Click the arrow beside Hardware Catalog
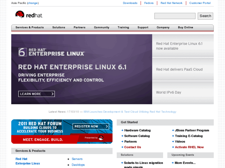This screenshot has height=168, width=225. 122,130
